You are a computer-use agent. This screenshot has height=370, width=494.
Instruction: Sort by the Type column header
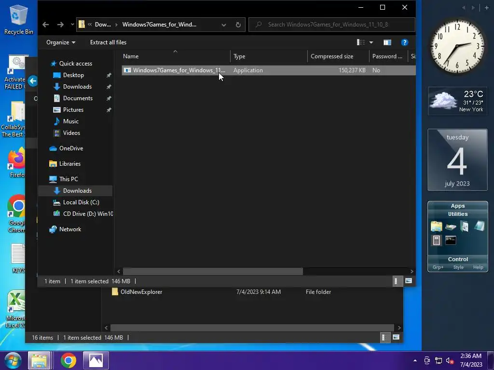click(269, 56)
